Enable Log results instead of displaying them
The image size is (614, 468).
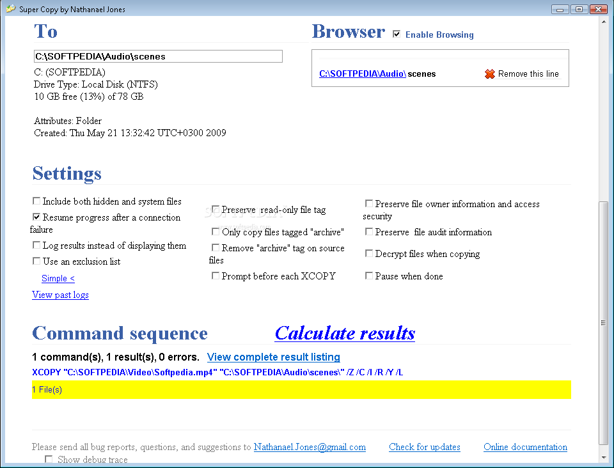[36, 245]
